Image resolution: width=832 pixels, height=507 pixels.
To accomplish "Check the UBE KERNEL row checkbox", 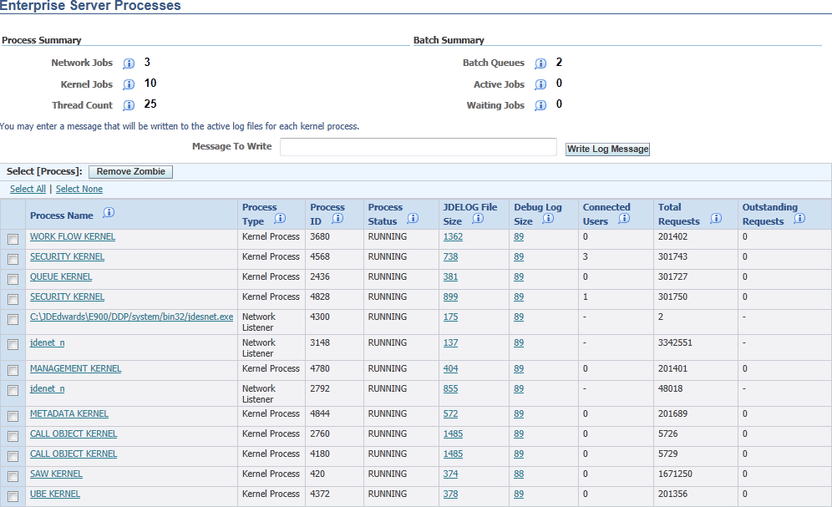I will point(13,497).
